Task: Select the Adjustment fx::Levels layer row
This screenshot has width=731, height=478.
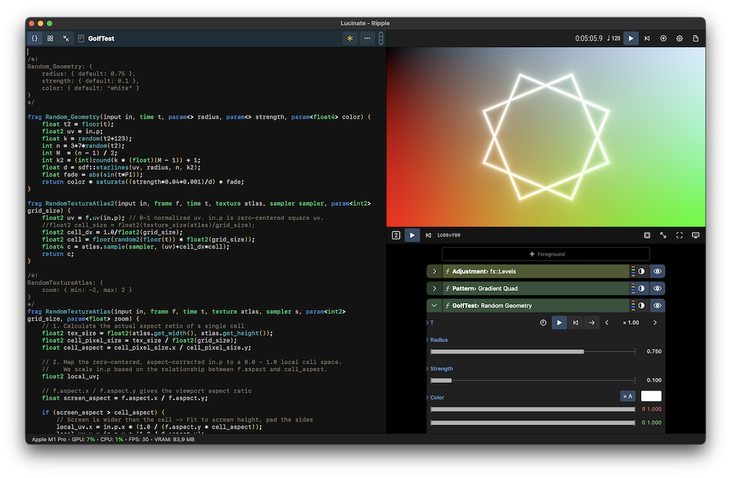Action: 535,272
